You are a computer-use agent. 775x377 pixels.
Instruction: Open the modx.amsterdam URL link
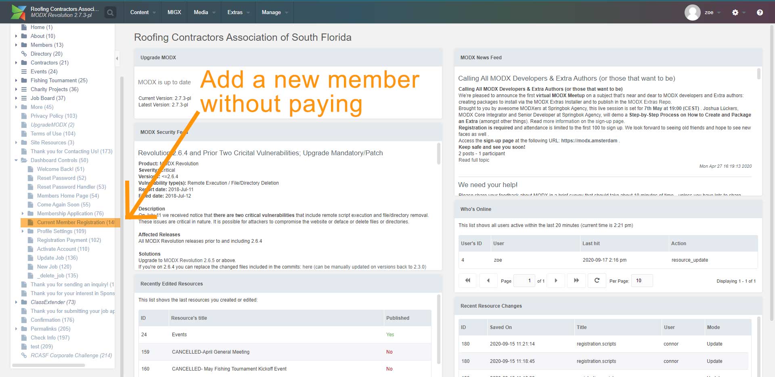point(589,141)
